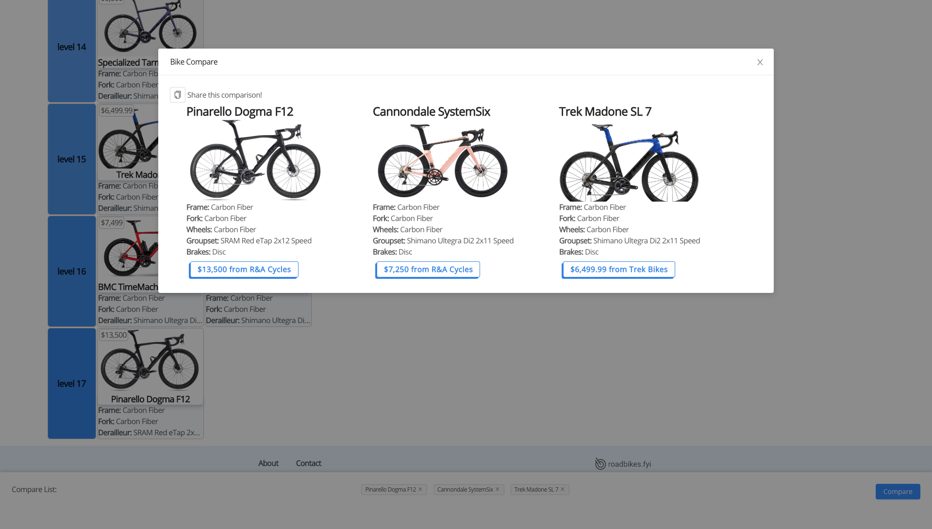Click the roadbikes.fyi logo in the footer
The width and height of the screenshot is (932, 529).
point(623,463)
